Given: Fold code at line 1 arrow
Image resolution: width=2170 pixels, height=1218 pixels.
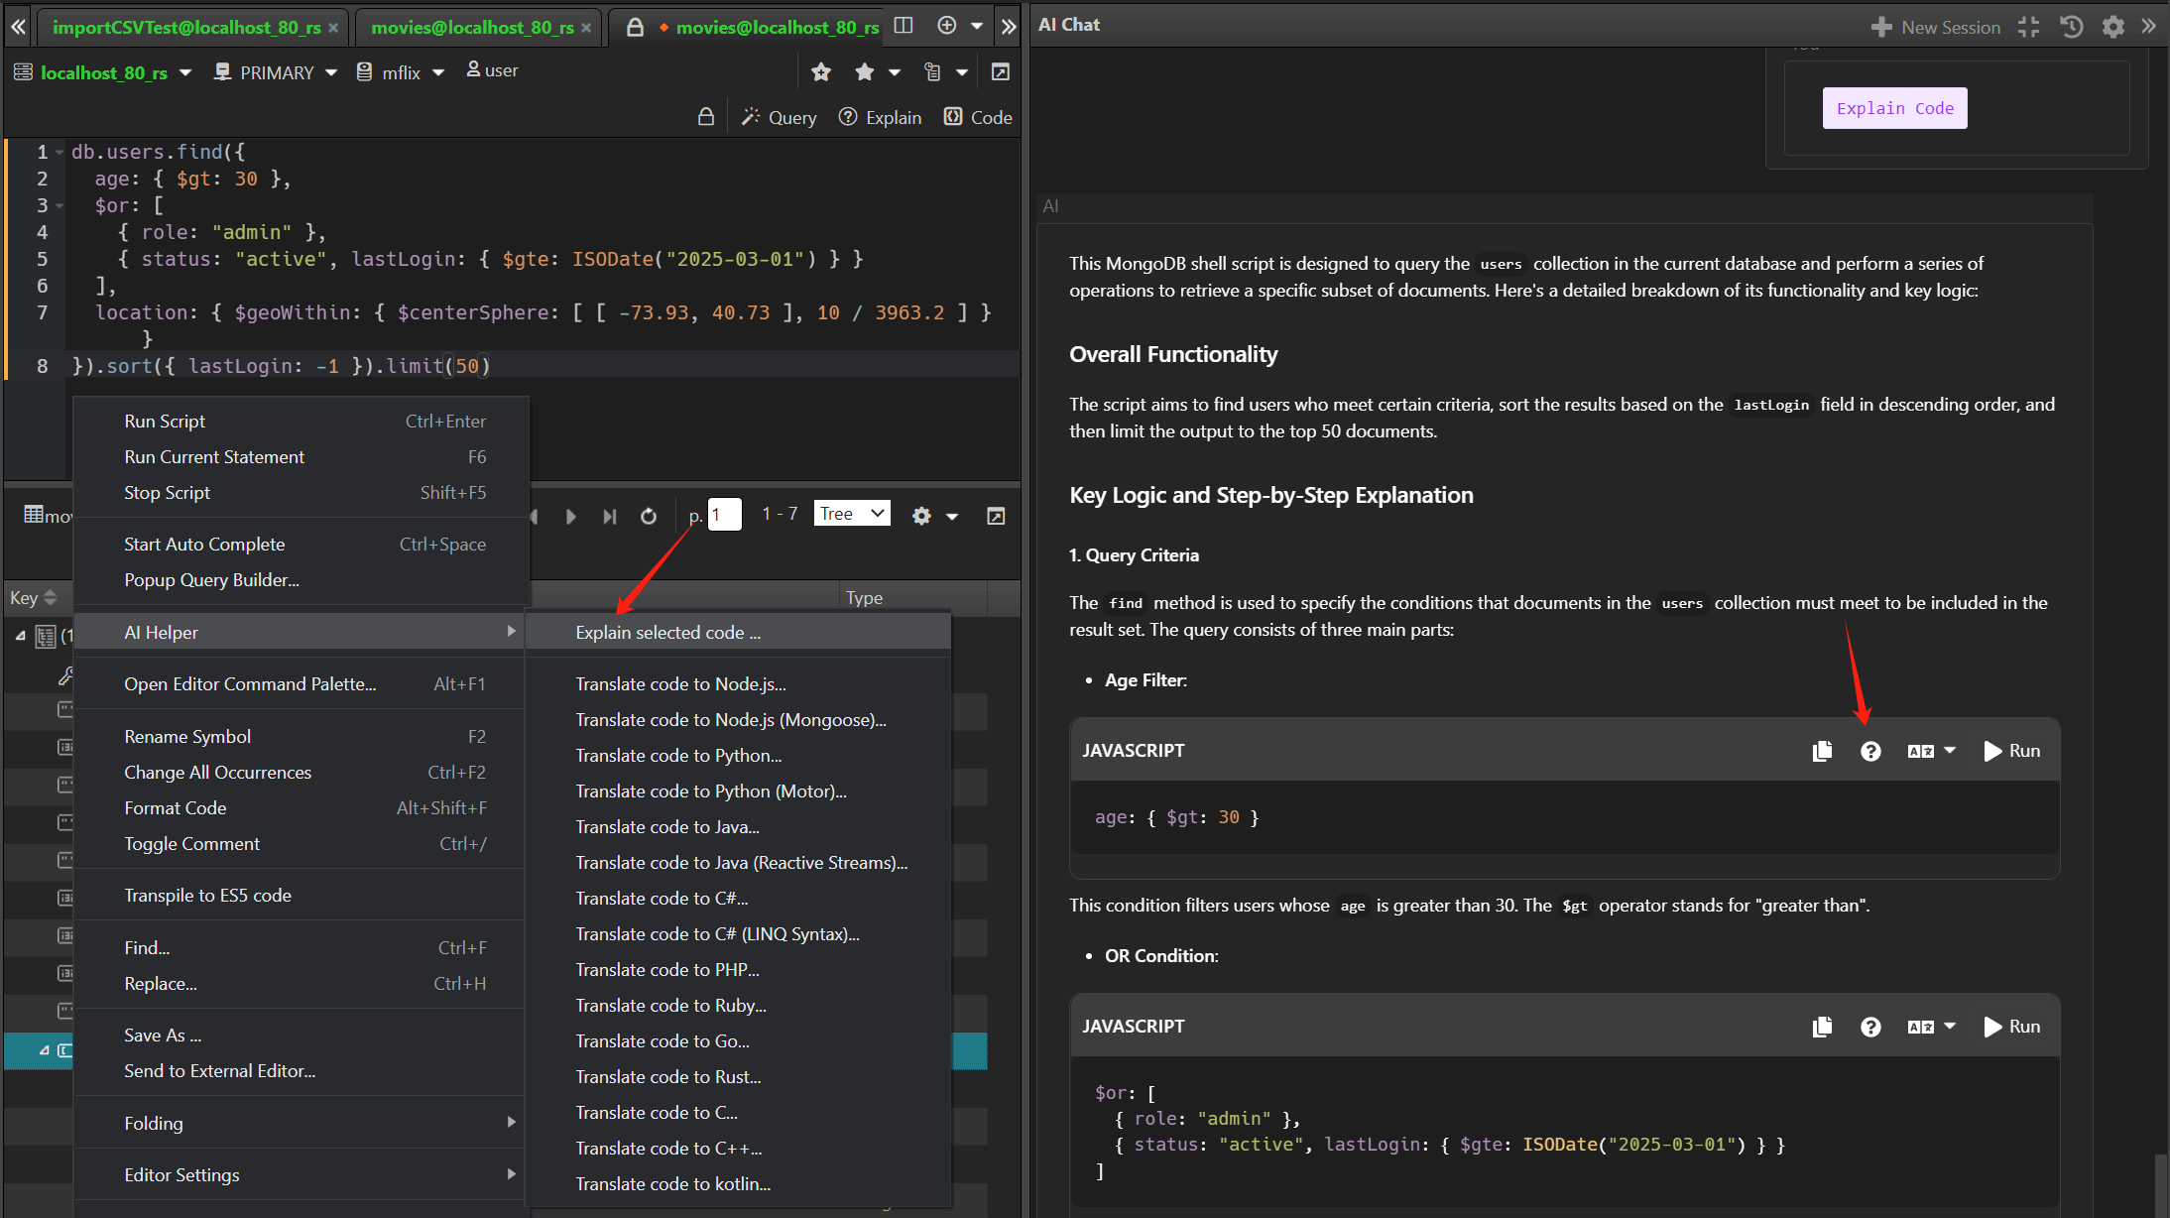Looking at the screenshot, I should (60, 153).
